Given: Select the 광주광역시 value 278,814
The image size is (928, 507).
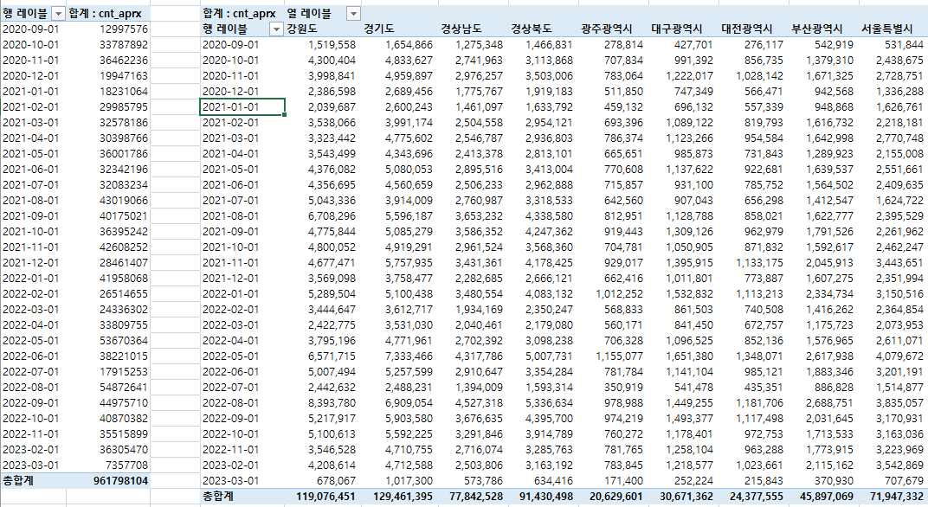Looking at the screenshot, I should coord(624,44).
